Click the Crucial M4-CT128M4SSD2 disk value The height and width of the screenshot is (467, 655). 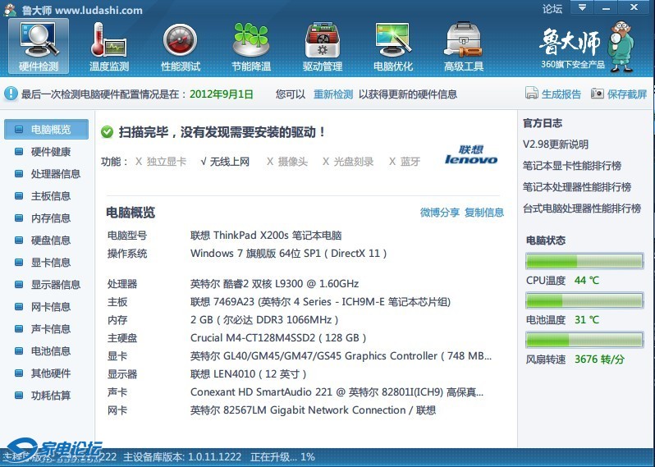pyautogui.click(x=278, y=338)
